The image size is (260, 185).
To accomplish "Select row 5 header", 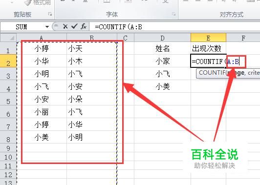I will 8,99.
